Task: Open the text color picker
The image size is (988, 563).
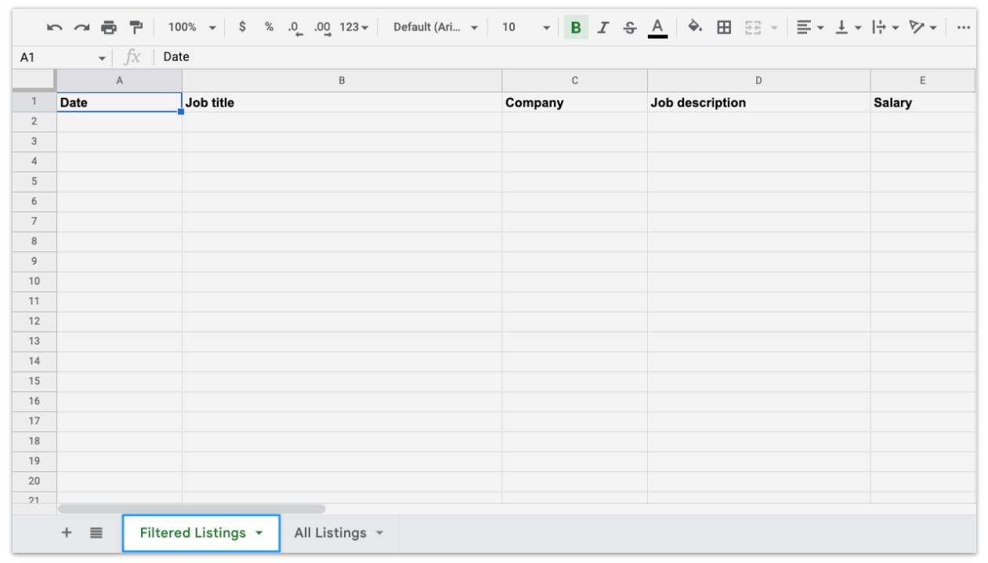Action: point(657,27)
